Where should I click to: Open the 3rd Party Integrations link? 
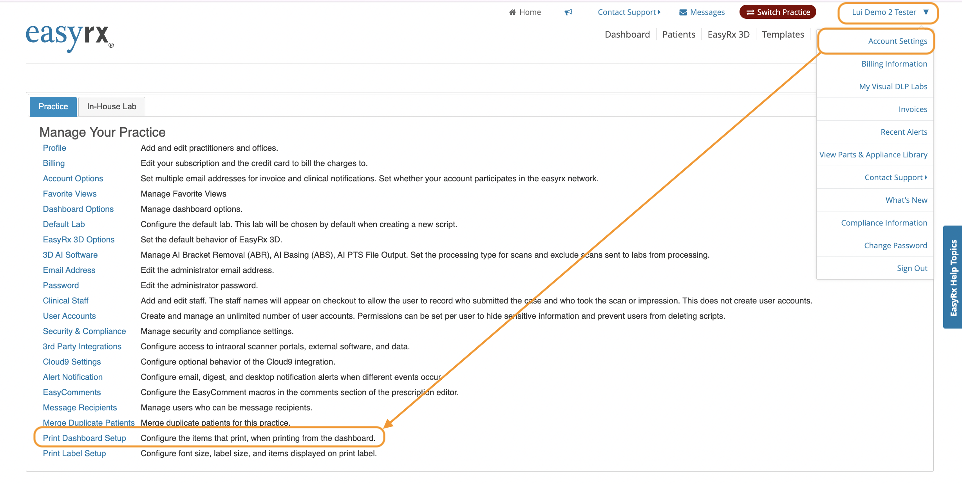click(82, 347)
